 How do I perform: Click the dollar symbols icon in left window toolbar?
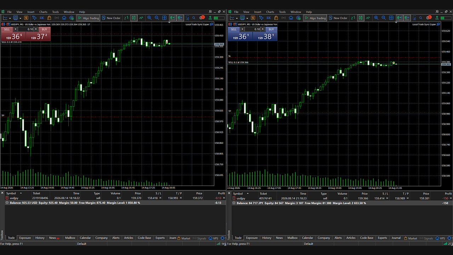pos(26,18)
